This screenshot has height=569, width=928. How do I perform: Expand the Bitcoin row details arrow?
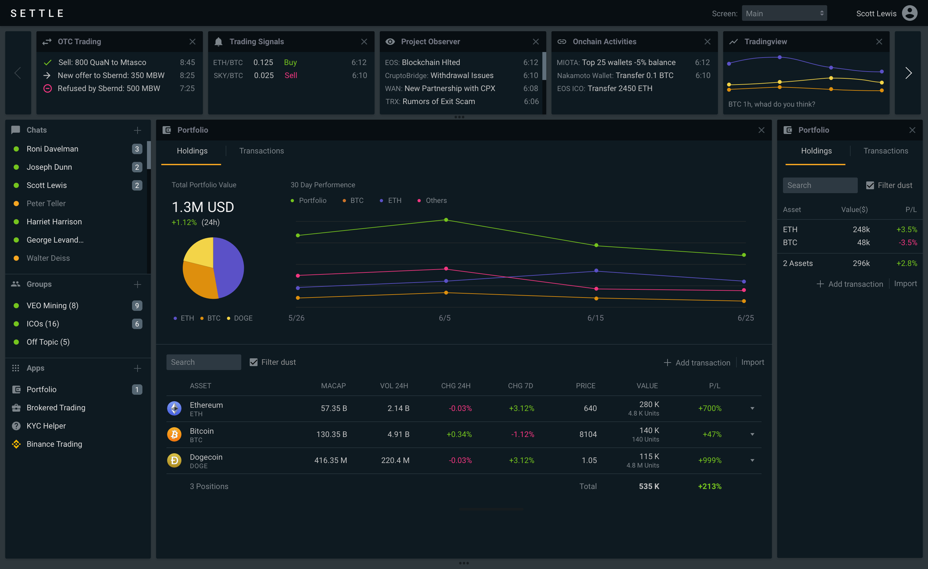point(752,435)
